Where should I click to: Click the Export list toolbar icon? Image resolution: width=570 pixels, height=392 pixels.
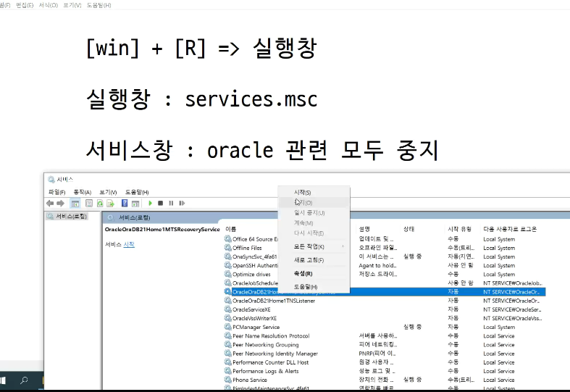pos(111,204)
